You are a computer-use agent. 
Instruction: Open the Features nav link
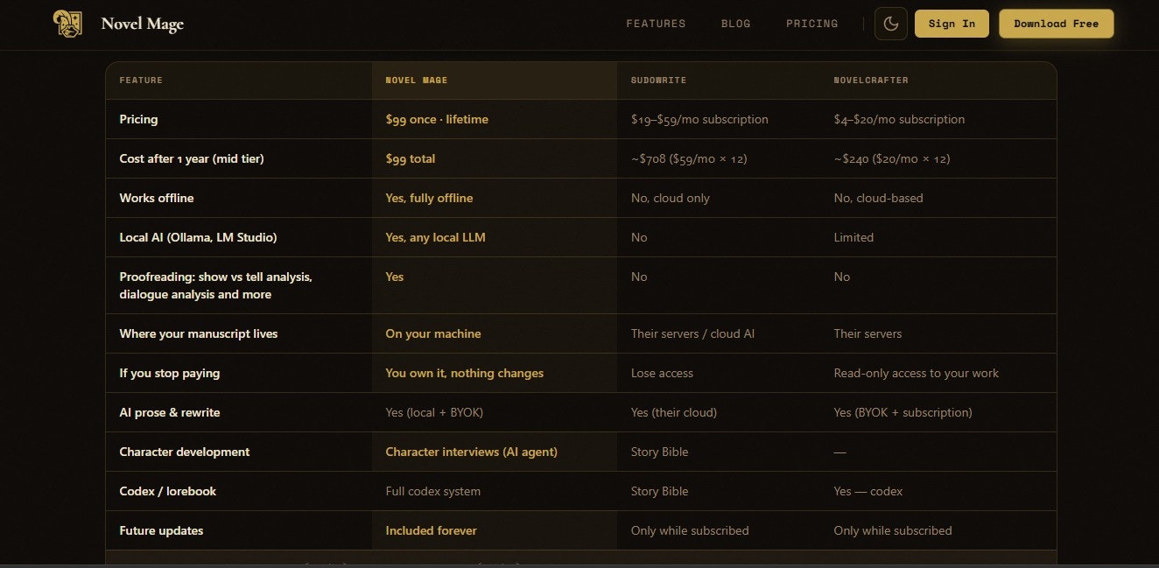(x=656, y=24)
